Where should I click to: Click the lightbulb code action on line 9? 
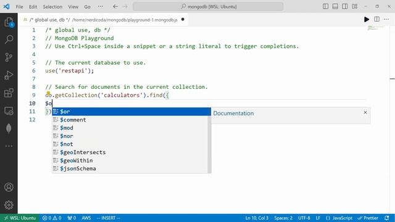[x=48, y=93]
